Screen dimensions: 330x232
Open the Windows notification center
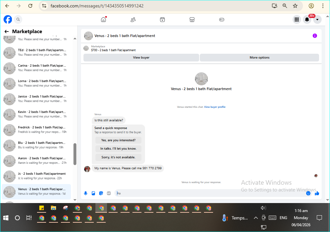(x=319, y=218)
